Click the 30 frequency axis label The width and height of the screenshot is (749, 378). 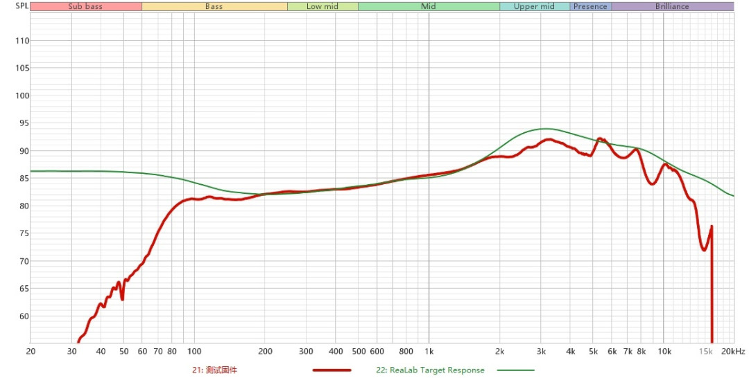[x=71, y=352]
